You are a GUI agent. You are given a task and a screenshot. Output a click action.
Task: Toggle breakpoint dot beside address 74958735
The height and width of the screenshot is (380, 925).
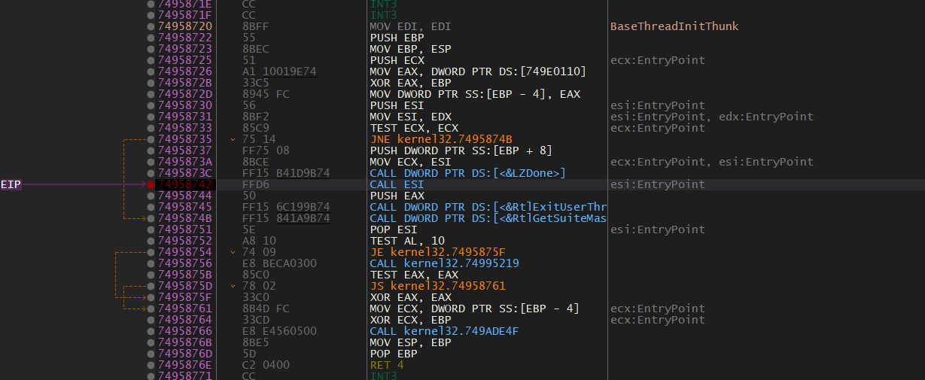click(x=151, y=139)
